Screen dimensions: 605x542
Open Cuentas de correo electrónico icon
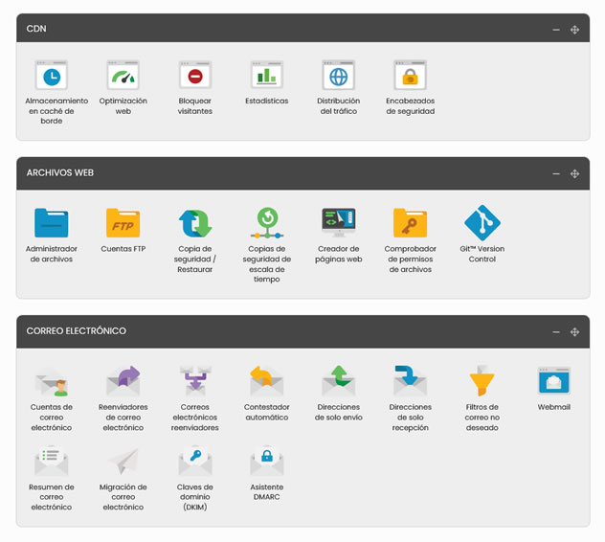[x=52, y=381]
